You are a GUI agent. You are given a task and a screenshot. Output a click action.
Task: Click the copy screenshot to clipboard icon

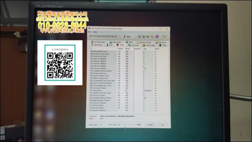pyautogui.click(x=143, y=36)
